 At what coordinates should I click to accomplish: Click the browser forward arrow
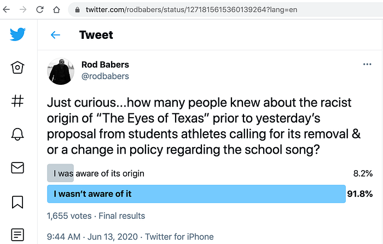point(23,9)
